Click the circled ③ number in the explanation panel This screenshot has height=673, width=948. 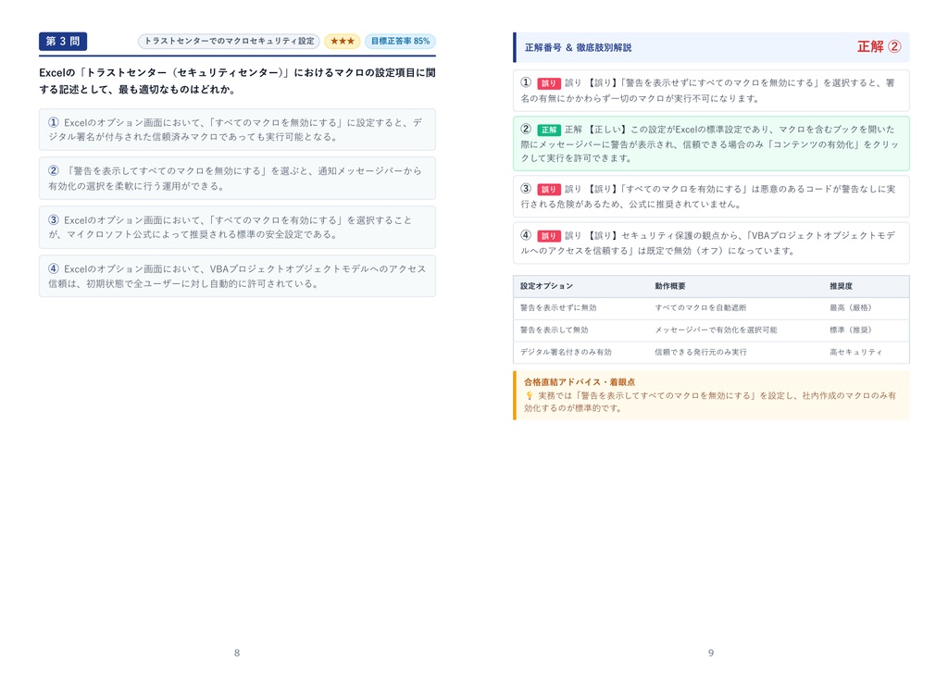(x=526, y=189)
